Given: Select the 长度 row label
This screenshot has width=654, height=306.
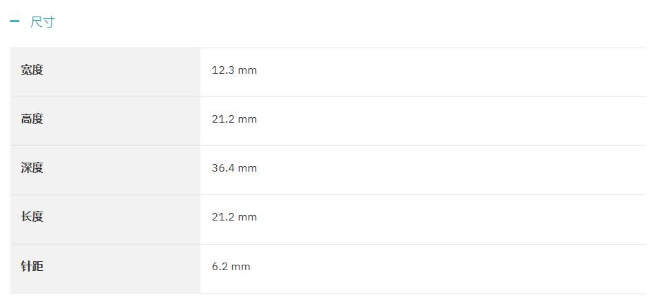Looking at the screenshot, I should pos(32,217).
